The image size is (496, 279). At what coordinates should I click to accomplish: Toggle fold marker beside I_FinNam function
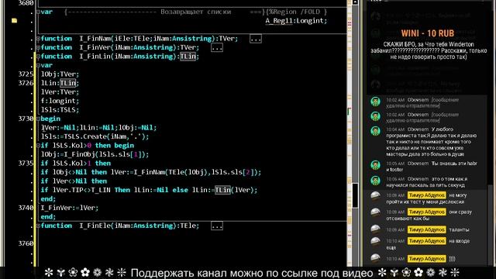click(38, 39)
